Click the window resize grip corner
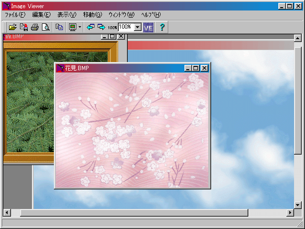This screenshot has width=305, height=229. pyautogui.click(x=301, y=224)
